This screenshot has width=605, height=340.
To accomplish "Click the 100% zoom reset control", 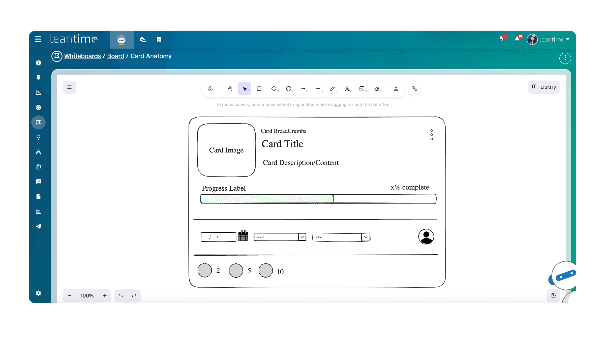I will point(87,295).
